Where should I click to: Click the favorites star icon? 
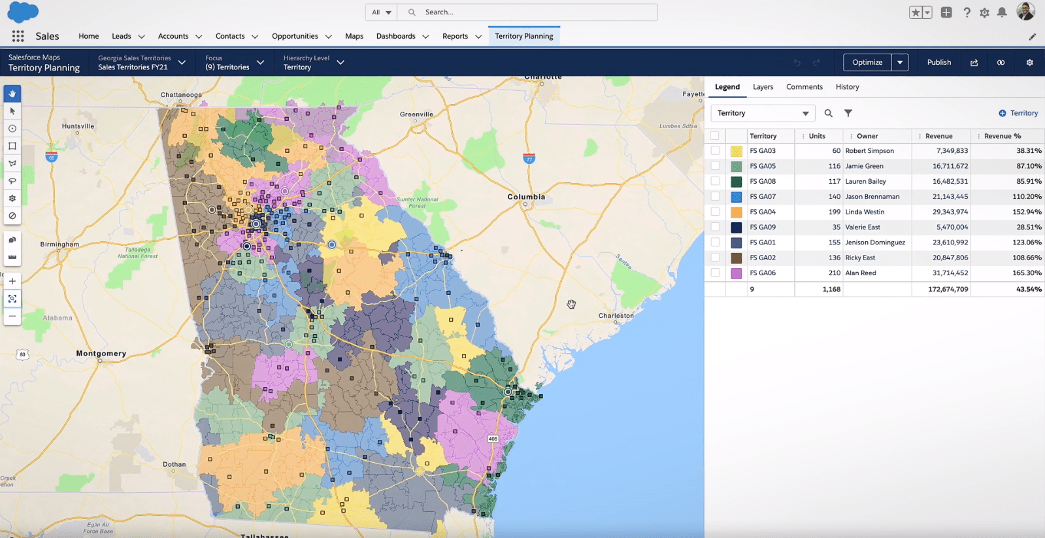click(x=916, y=12)
